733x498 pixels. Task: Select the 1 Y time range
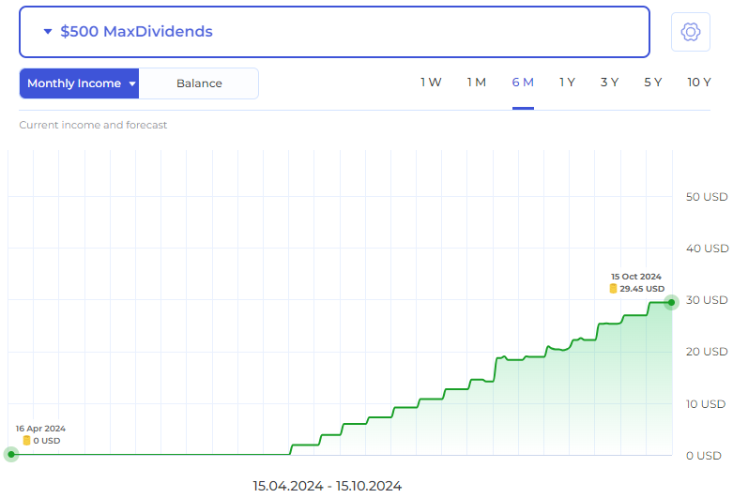point(567,83)
